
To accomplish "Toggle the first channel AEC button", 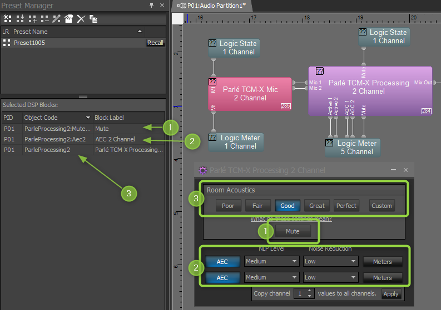I will click(x=222, y=261).
